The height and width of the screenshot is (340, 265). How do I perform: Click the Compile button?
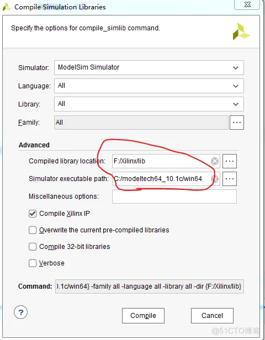(x=143, y=316)
